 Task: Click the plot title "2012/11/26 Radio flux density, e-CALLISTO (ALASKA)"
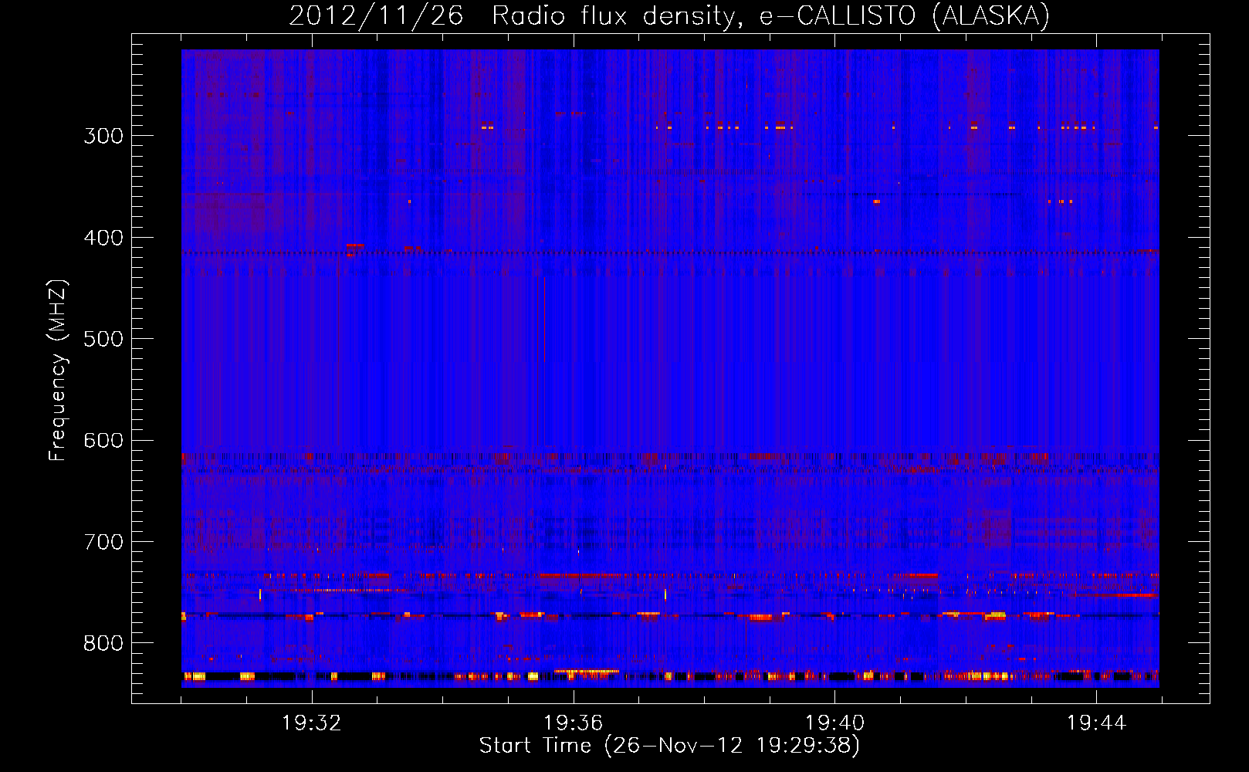(x=669, y=15)
